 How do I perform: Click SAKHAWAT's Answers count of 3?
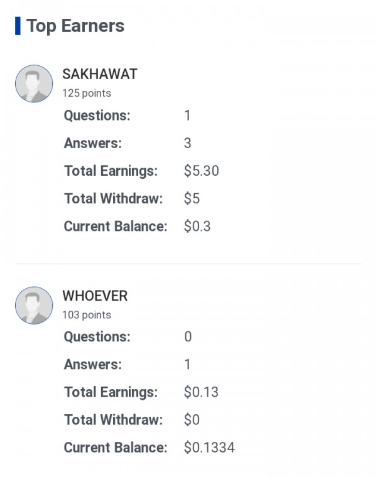point(187,143)
